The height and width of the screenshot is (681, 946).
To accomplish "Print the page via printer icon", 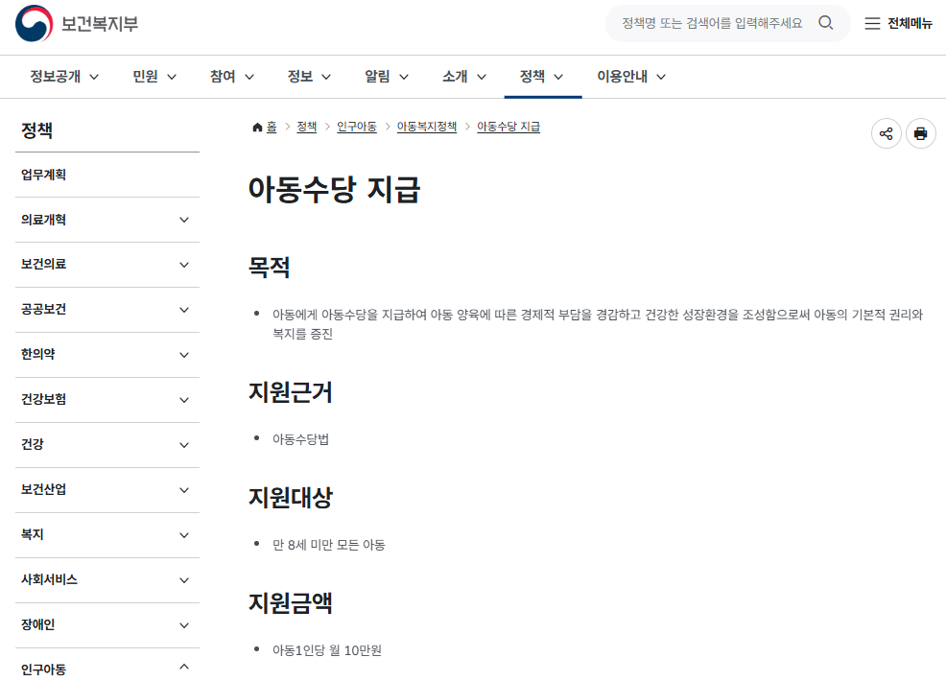I will click(920, 133).
